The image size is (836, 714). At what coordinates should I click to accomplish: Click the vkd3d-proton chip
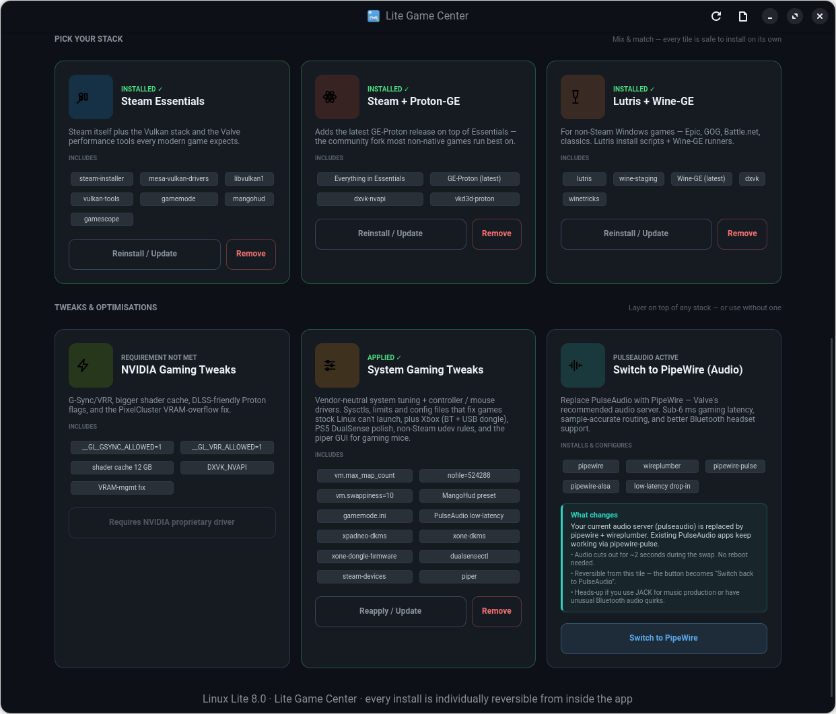475,199
